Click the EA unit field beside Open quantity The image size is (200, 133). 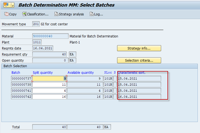72,61
